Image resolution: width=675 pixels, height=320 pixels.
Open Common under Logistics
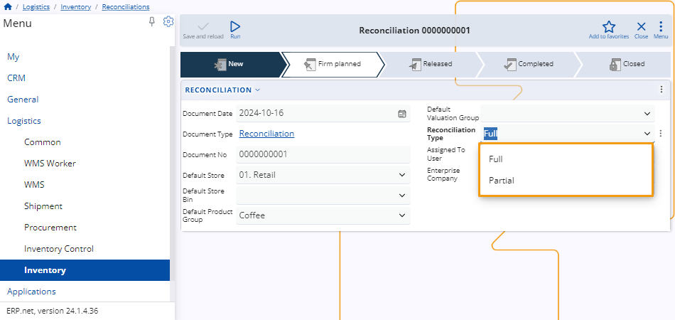(43, 142)
